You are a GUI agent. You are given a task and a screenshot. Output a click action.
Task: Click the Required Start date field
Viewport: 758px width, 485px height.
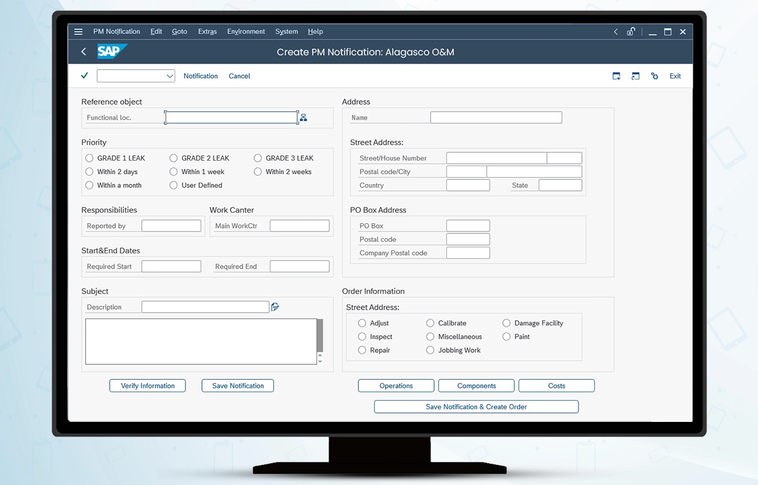[171, 266]
